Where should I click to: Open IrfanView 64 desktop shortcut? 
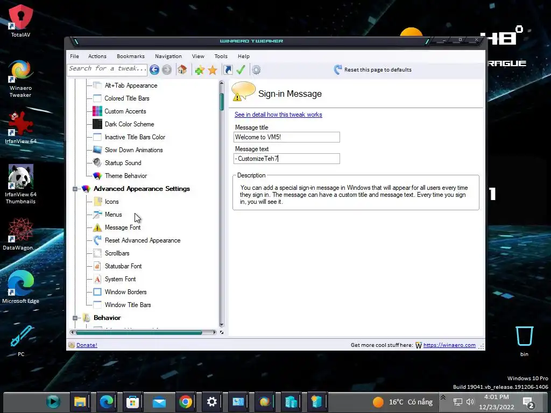click(20, 127)
